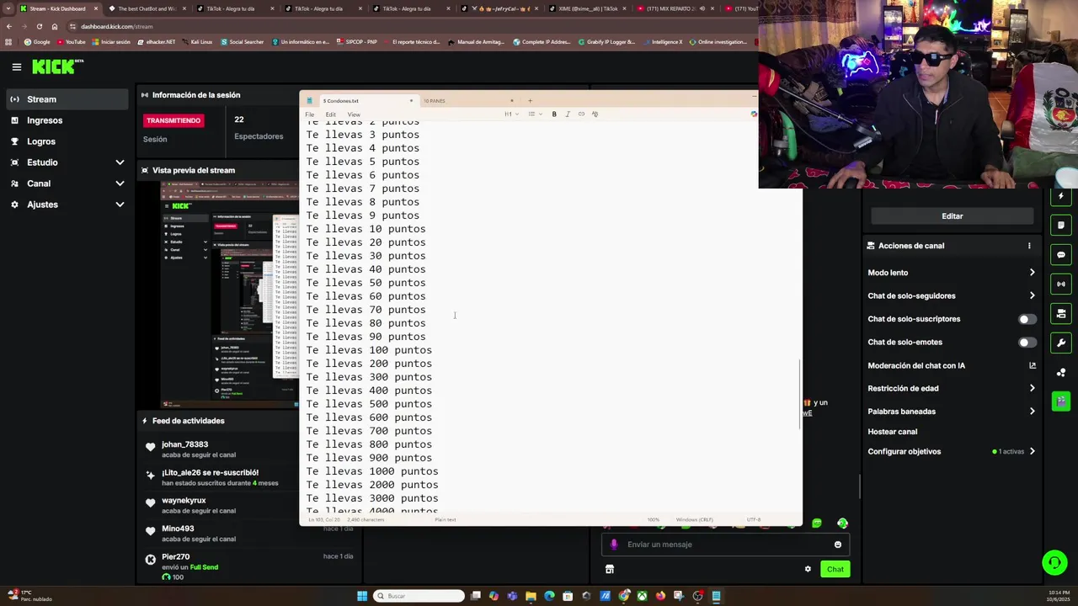Click the stream preview thumbnail
1078x606 pixels.
pyautogui.click(x=229, y=295)
